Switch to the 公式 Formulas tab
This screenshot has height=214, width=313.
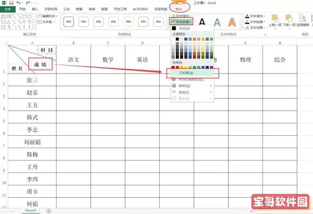coord(66,9)
